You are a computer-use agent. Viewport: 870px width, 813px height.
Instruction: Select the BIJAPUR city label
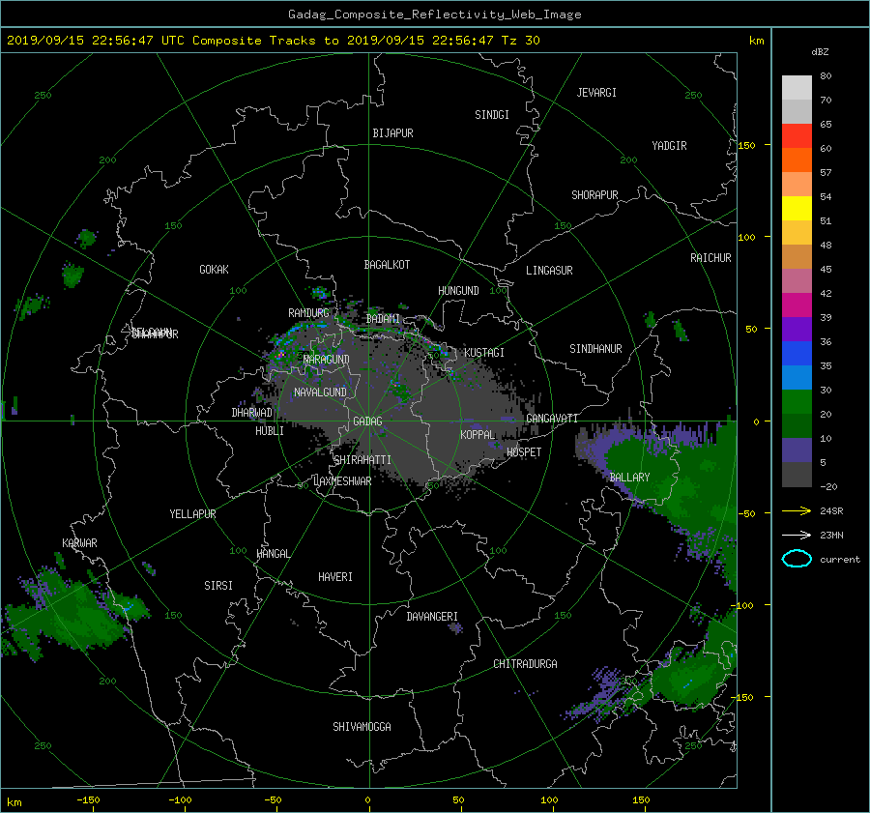coord(392,133)
